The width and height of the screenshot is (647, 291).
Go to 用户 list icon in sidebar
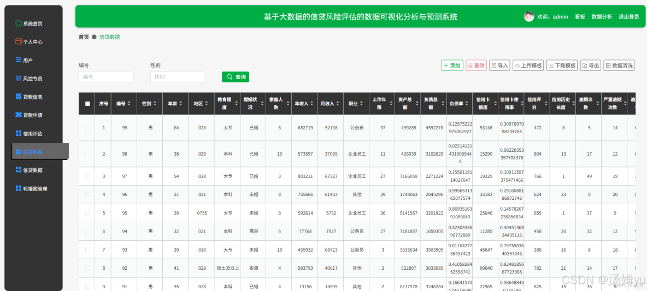click(x=18, y=60)
